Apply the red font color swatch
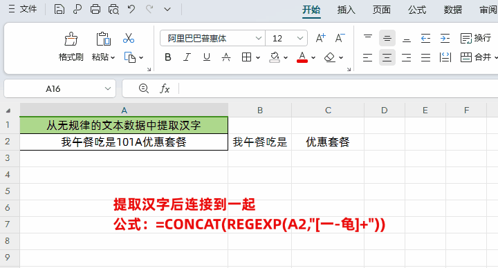 pyautogui.click(x=302, y=57)
